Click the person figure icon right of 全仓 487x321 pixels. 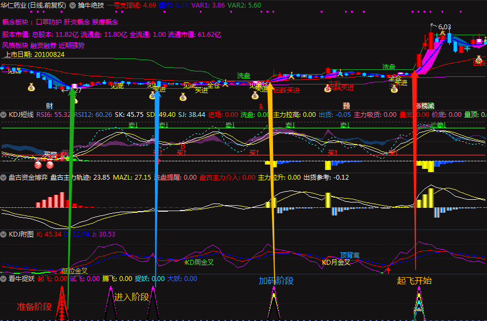[225, 83]
